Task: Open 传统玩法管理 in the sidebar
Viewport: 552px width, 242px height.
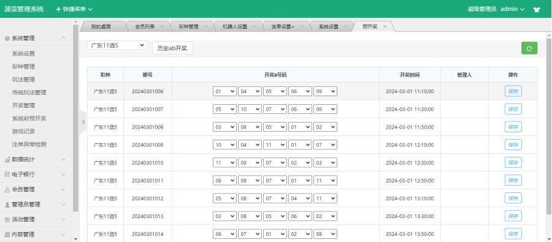Action: click(29, 93)
